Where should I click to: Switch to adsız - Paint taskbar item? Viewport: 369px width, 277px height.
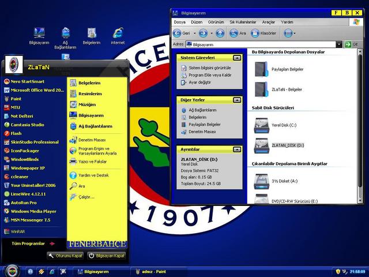click(150, 271)
